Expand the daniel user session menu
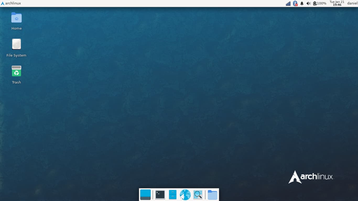358x201 pixels. [352, 3]
